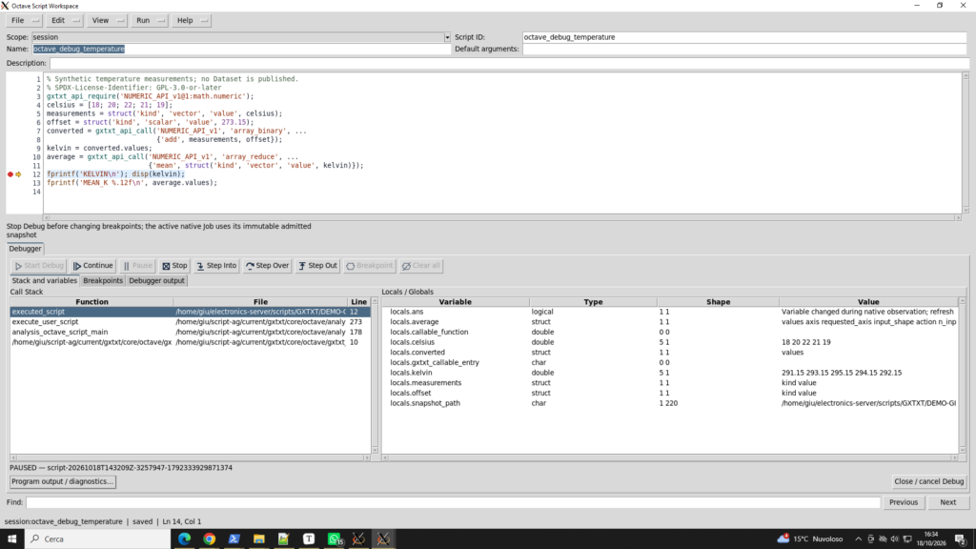Viewport: 976px width, 549px height.
Task: Select the analysis_octave_script_main stack row
Action: [190, 332]
